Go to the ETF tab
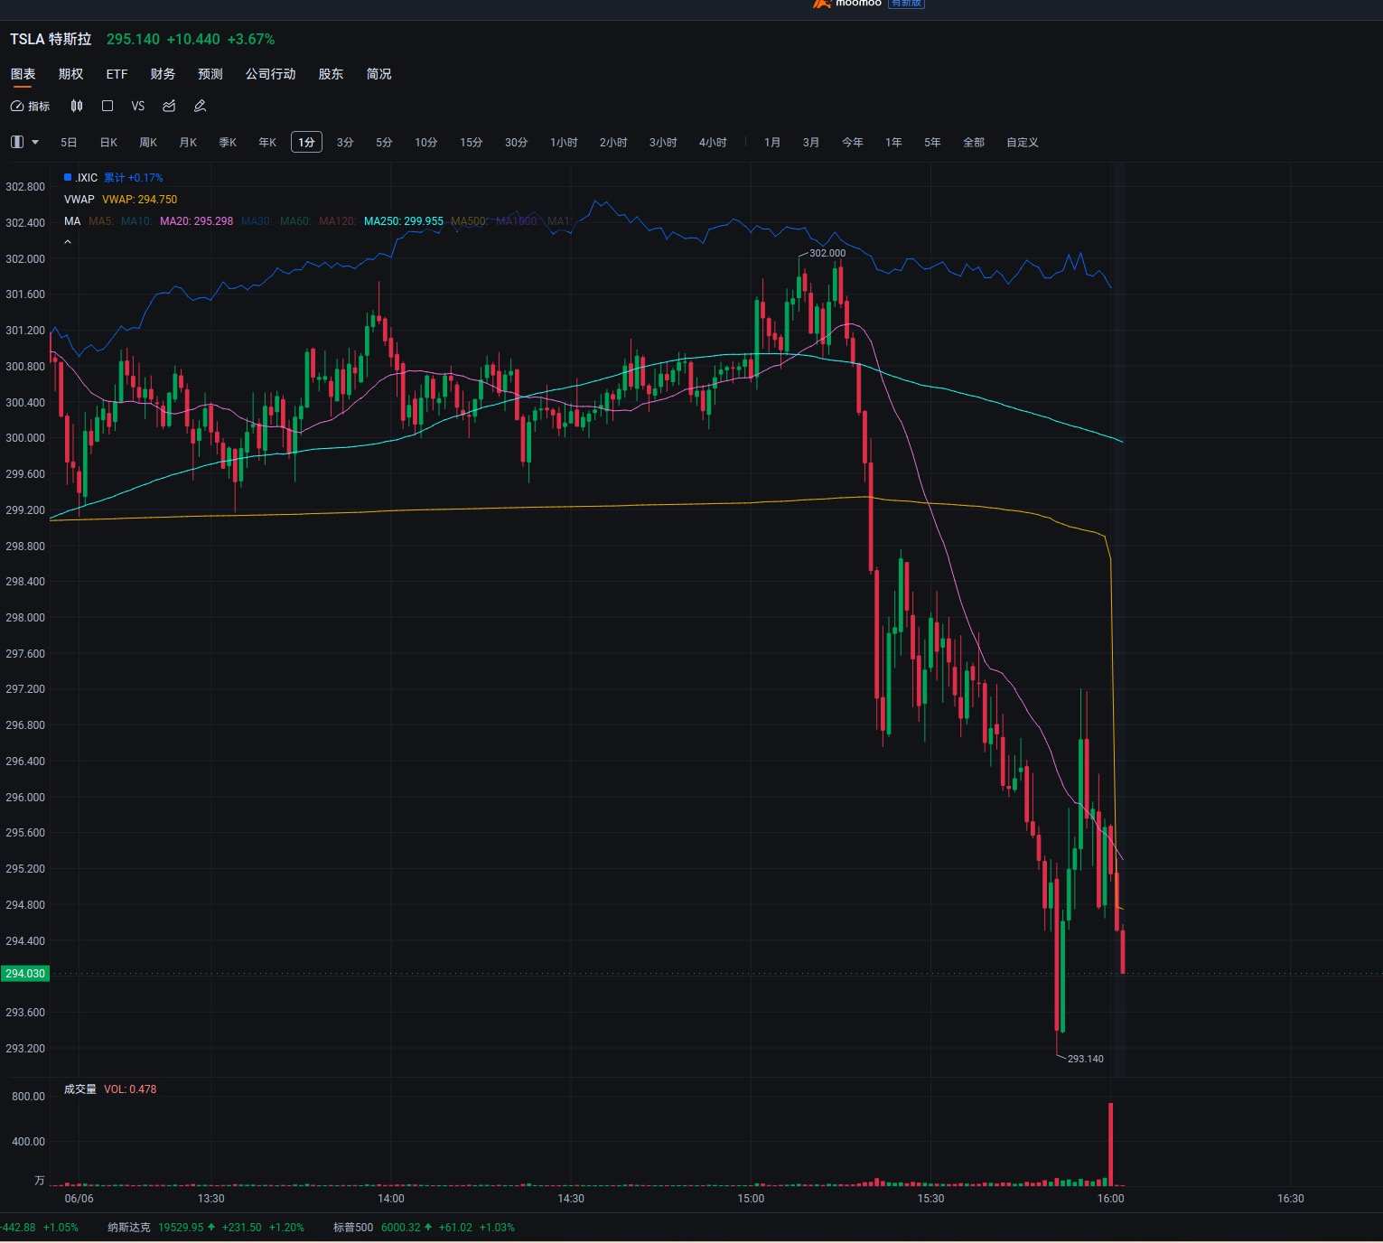 click(x=117, y=74)
